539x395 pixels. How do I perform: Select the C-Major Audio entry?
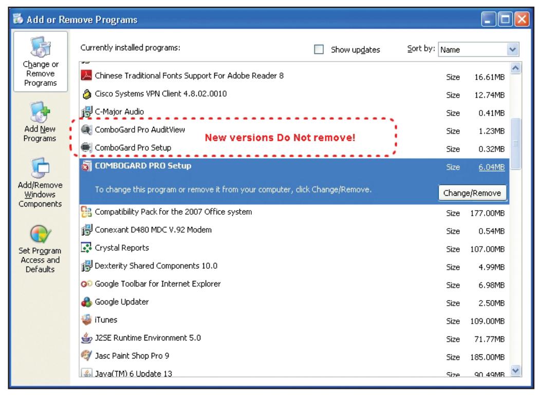click(294, 111)
